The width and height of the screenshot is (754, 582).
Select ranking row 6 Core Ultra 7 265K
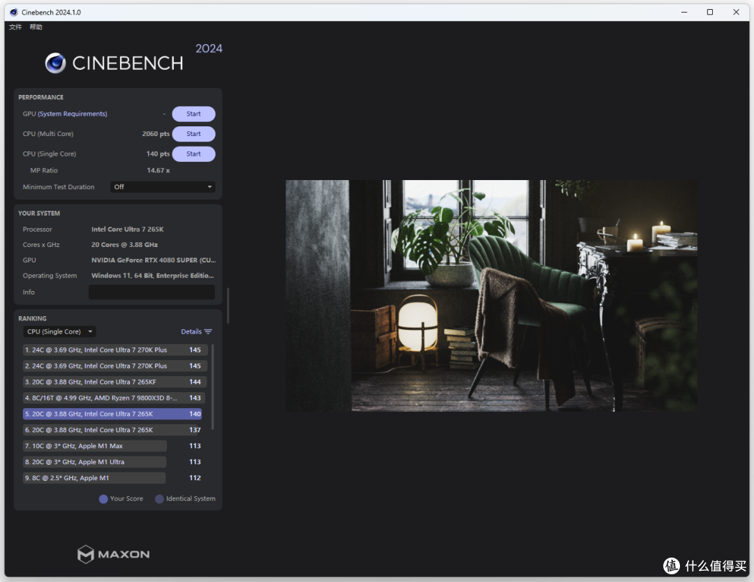[112, 430]
